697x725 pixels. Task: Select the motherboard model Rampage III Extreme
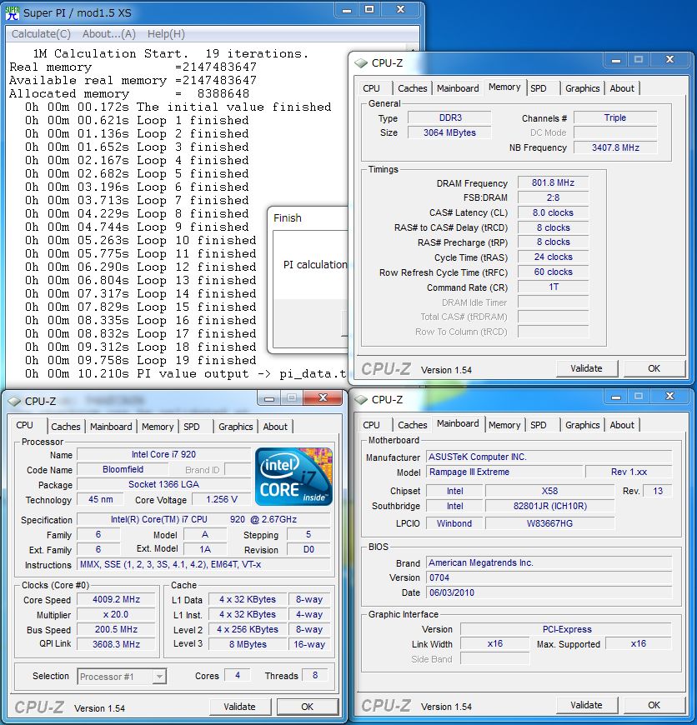[504, 472]
